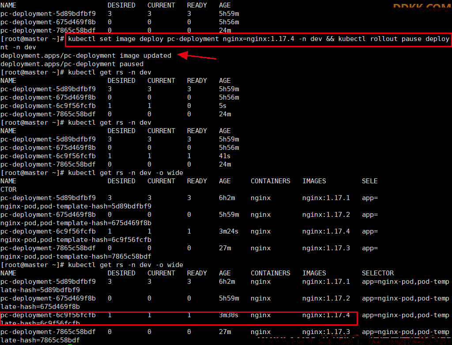Click the 'deployment.apps/pc-deployment paused' output line
This screenshot has height=345, width=452.
pos(72,64)
